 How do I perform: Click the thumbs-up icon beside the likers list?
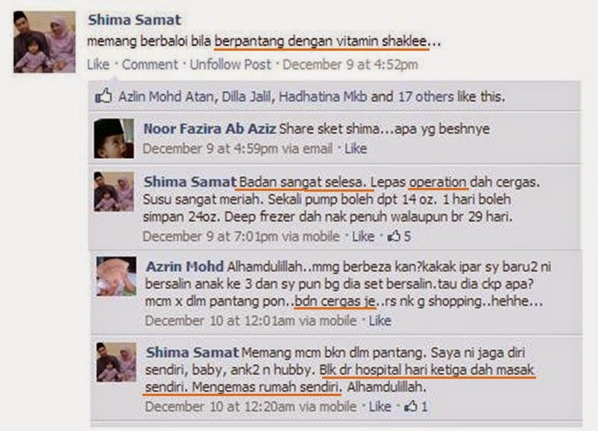(104, 96)
